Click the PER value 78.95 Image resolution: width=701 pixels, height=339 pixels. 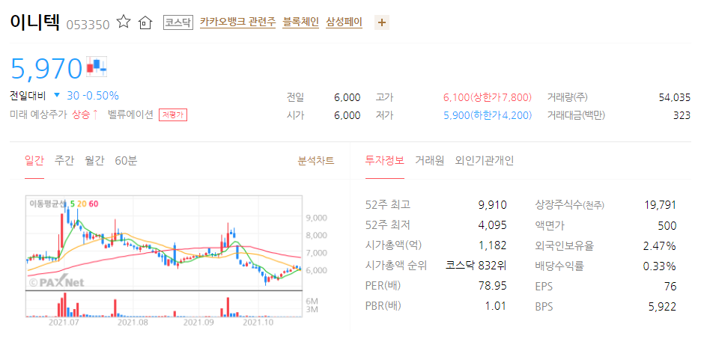point(492,286)
